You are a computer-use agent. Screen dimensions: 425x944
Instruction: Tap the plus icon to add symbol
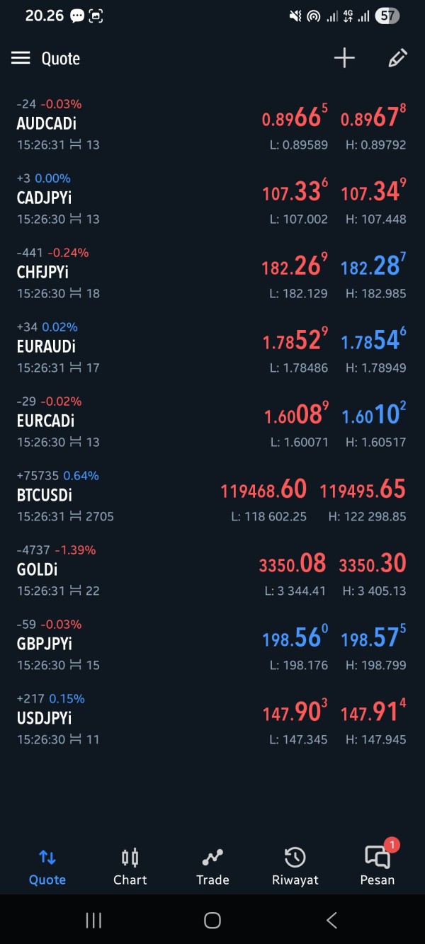[344, 58]
